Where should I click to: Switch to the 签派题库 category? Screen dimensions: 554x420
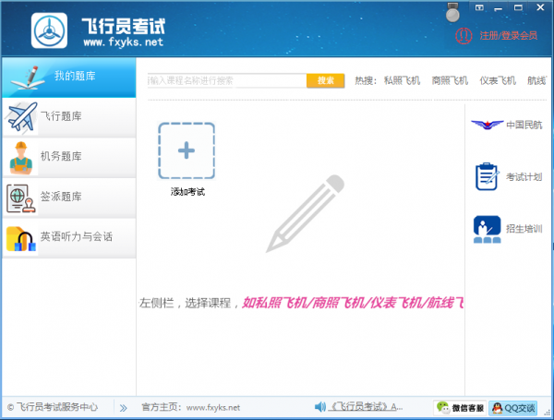click(x=69, y=198)
